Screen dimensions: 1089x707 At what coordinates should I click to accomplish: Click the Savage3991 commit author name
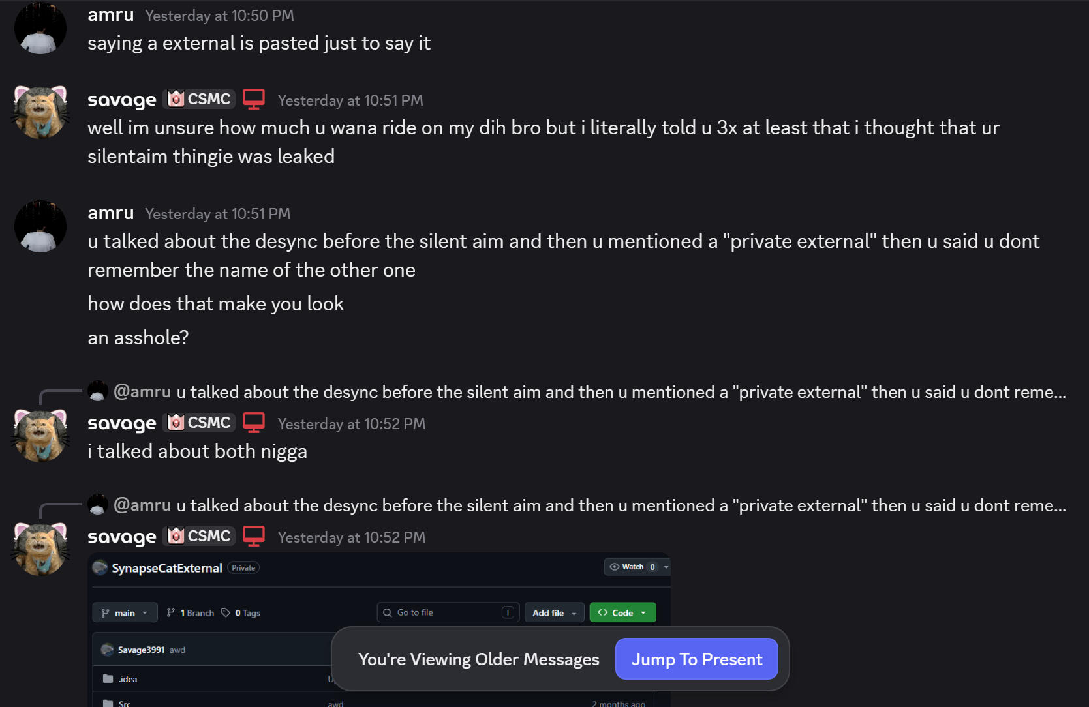point(141,650)
